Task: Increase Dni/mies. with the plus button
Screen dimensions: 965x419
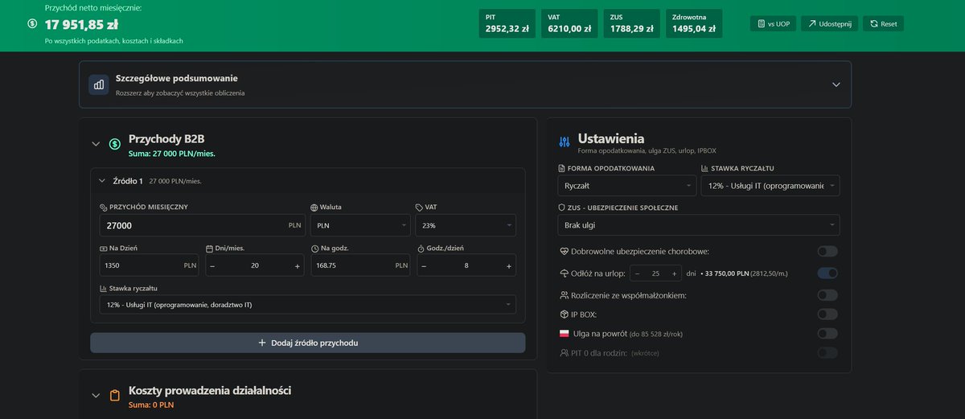Action: pyautogui.click(x=298, y=265)
